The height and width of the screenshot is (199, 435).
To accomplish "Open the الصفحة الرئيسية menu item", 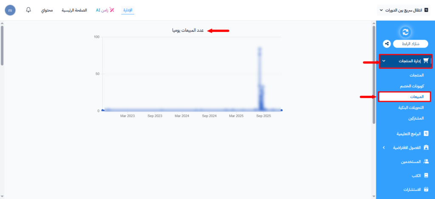I will (75, 10).
